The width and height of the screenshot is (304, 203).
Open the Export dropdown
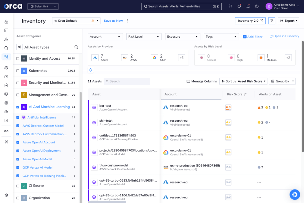pos(288,21)
